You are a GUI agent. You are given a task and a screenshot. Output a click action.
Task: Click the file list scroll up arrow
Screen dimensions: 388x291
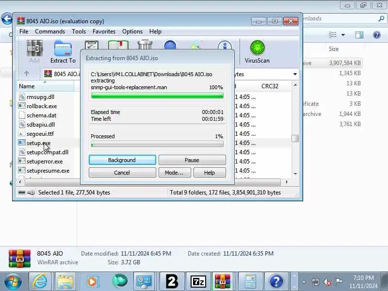pos(295,85)
